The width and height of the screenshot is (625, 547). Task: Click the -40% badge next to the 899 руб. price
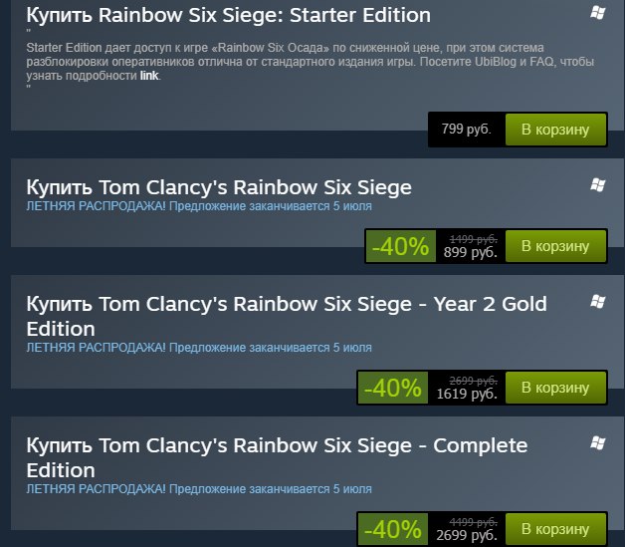point(401,246)
